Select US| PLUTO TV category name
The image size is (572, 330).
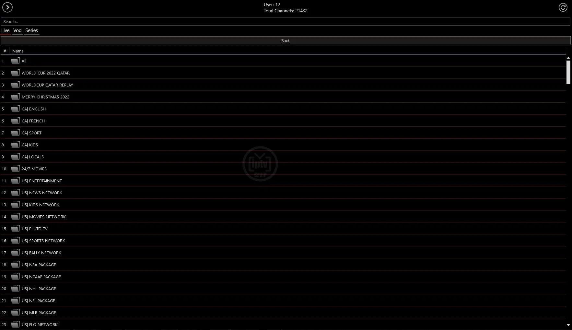tap(35, 229)
